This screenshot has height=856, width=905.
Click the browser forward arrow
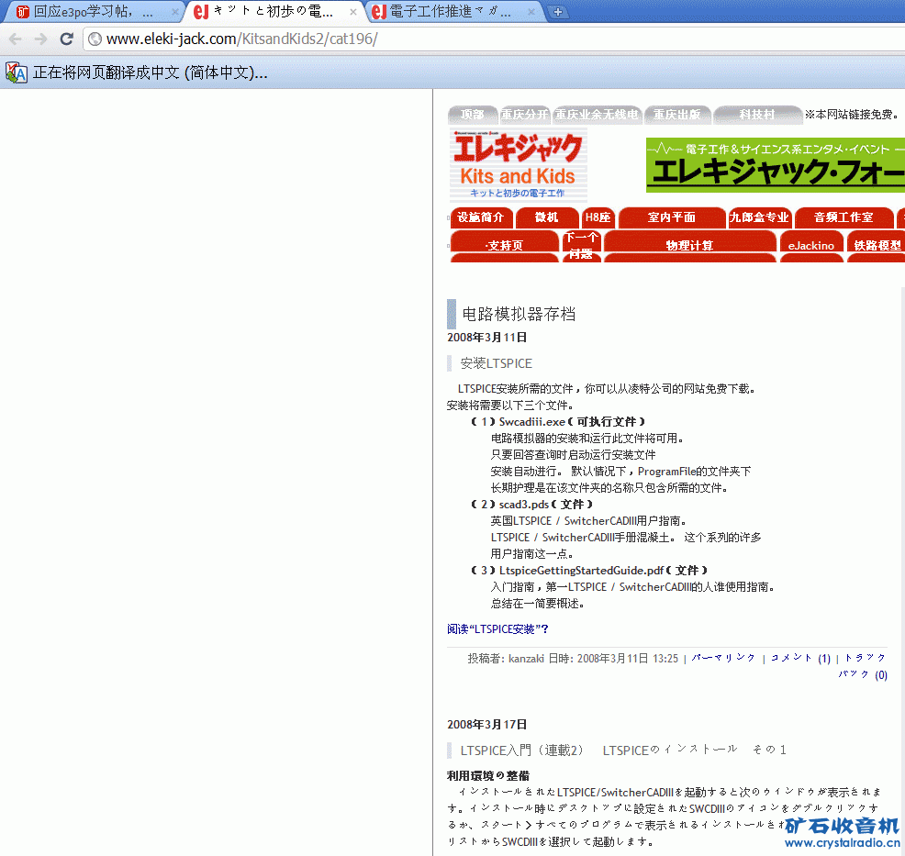[40, 39]
